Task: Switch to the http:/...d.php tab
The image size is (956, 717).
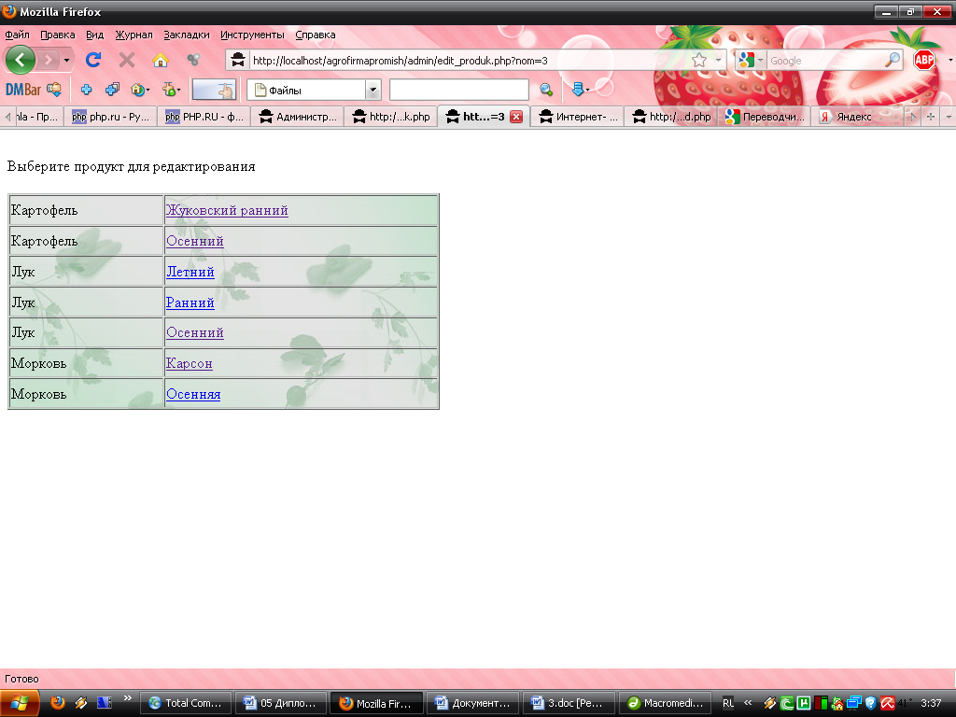Action: 671,117
